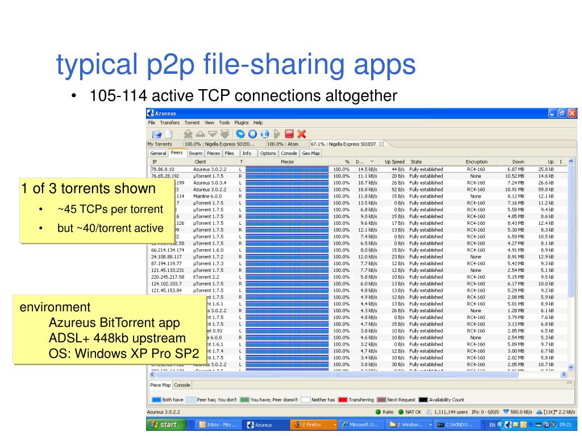Click the Move to bottom toolbar icon
This screenshot has width=582, height=436.
click(x=225, y=134)
